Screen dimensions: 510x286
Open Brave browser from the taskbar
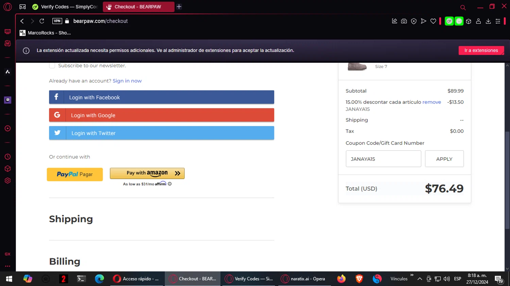click(x=359, y=279)
